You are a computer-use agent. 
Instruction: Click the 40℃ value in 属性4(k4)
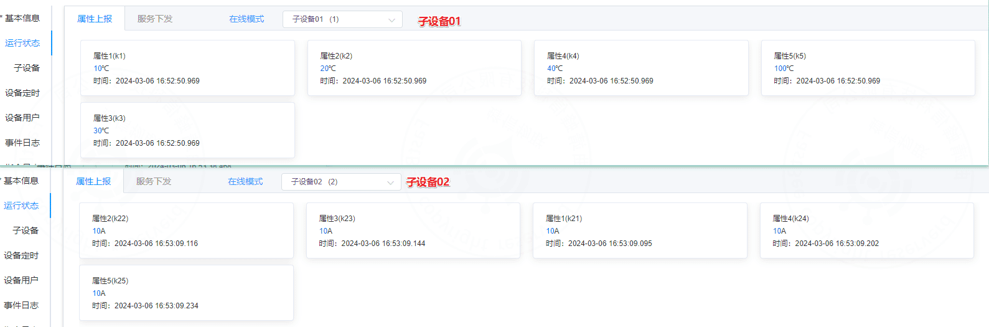[555, 69]
